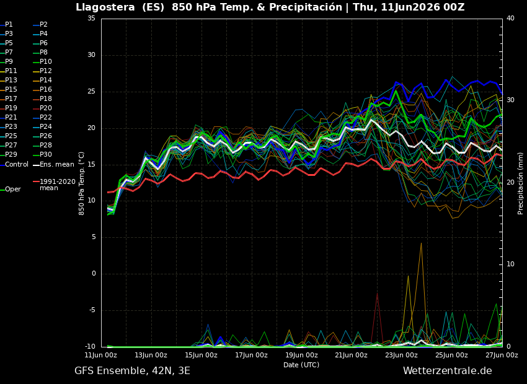Click the P22 legend label
Screen dimensions: 527x384
(x=46, y=118)
